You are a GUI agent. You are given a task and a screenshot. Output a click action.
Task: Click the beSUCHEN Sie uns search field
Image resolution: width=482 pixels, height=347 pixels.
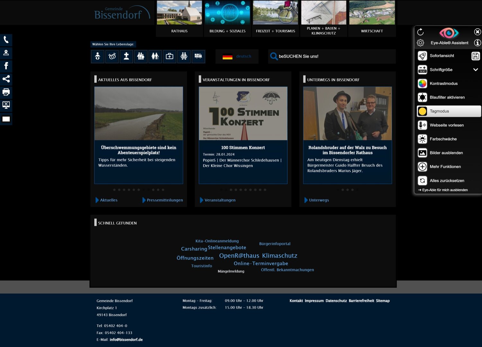(x=334, y=57)
